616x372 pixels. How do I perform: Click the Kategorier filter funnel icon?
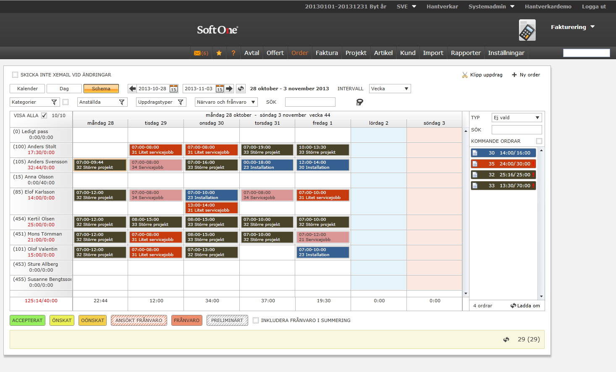click(x=54, y=102)
